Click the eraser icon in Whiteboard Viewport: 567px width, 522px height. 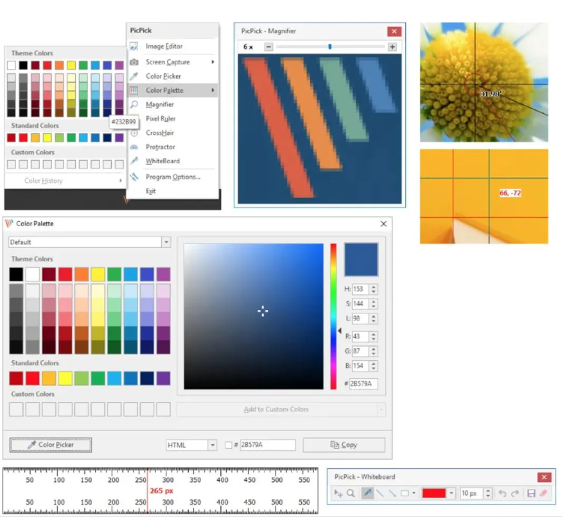tap(548, 497)
